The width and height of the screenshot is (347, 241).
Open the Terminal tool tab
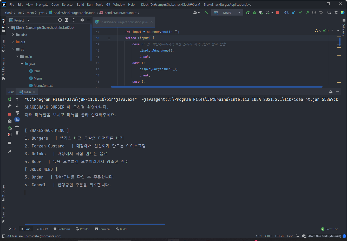(103, 229)
